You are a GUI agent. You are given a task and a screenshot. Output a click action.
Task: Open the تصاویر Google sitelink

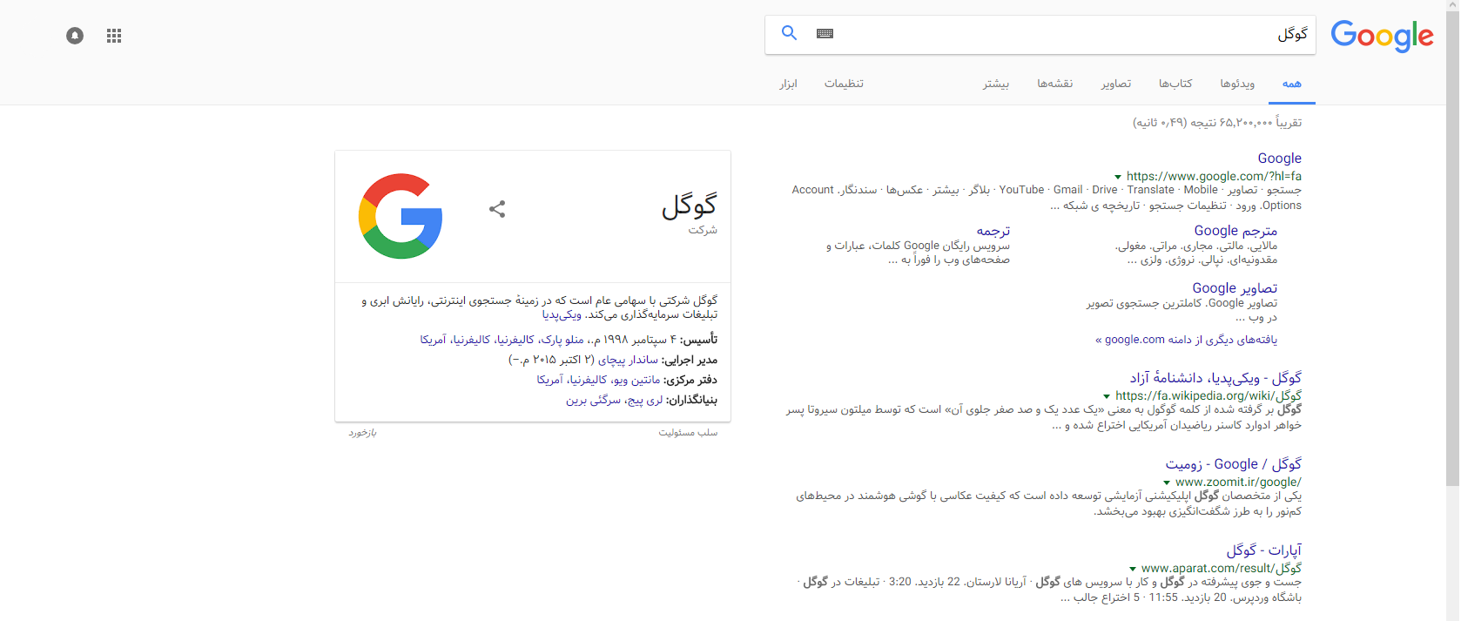1235,288
